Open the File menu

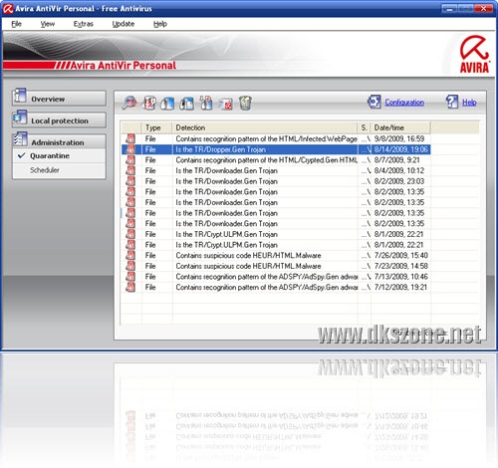16,24
